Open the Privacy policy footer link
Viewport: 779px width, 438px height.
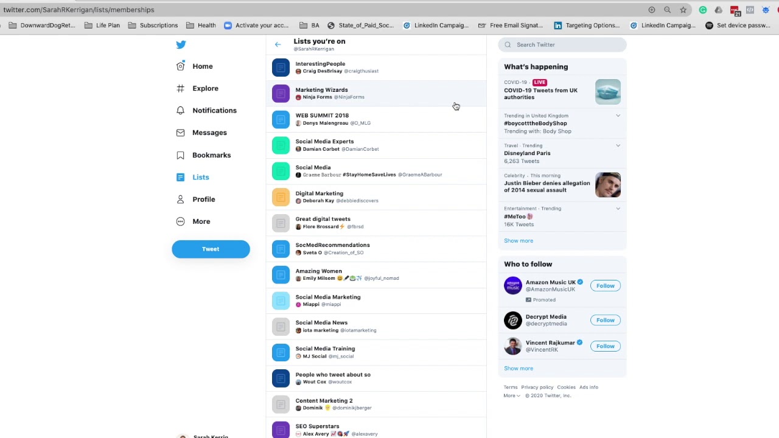(537, 388)
